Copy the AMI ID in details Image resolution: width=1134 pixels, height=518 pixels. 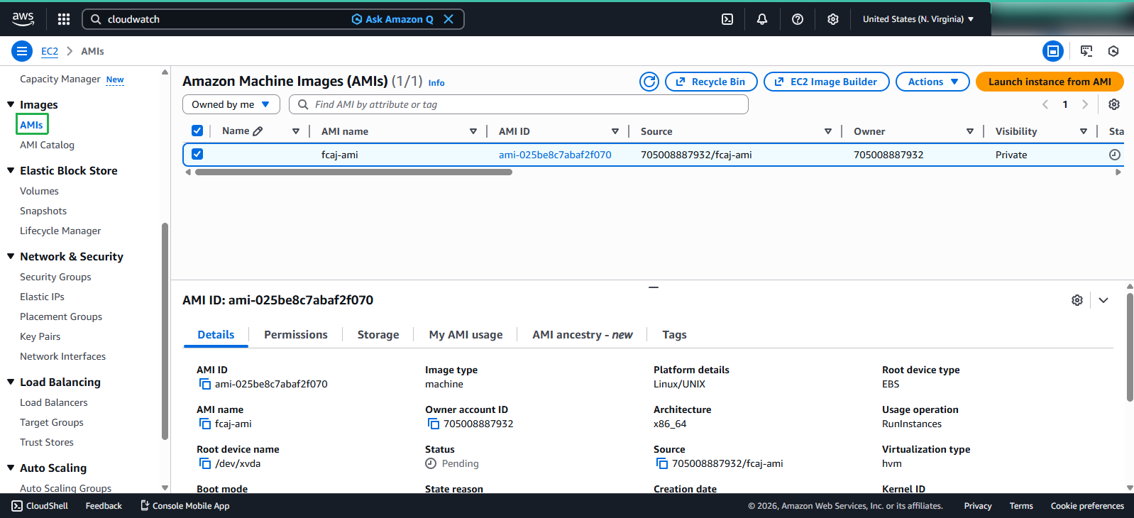coord(204,384)
